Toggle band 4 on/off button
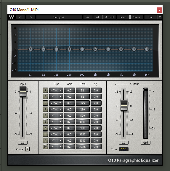170x171 pixels. point(45,109)
